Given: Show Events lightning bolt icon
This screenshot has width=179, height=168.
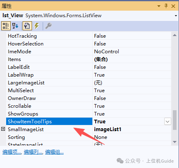Looking at the screenshot, I should click(37, 26).
